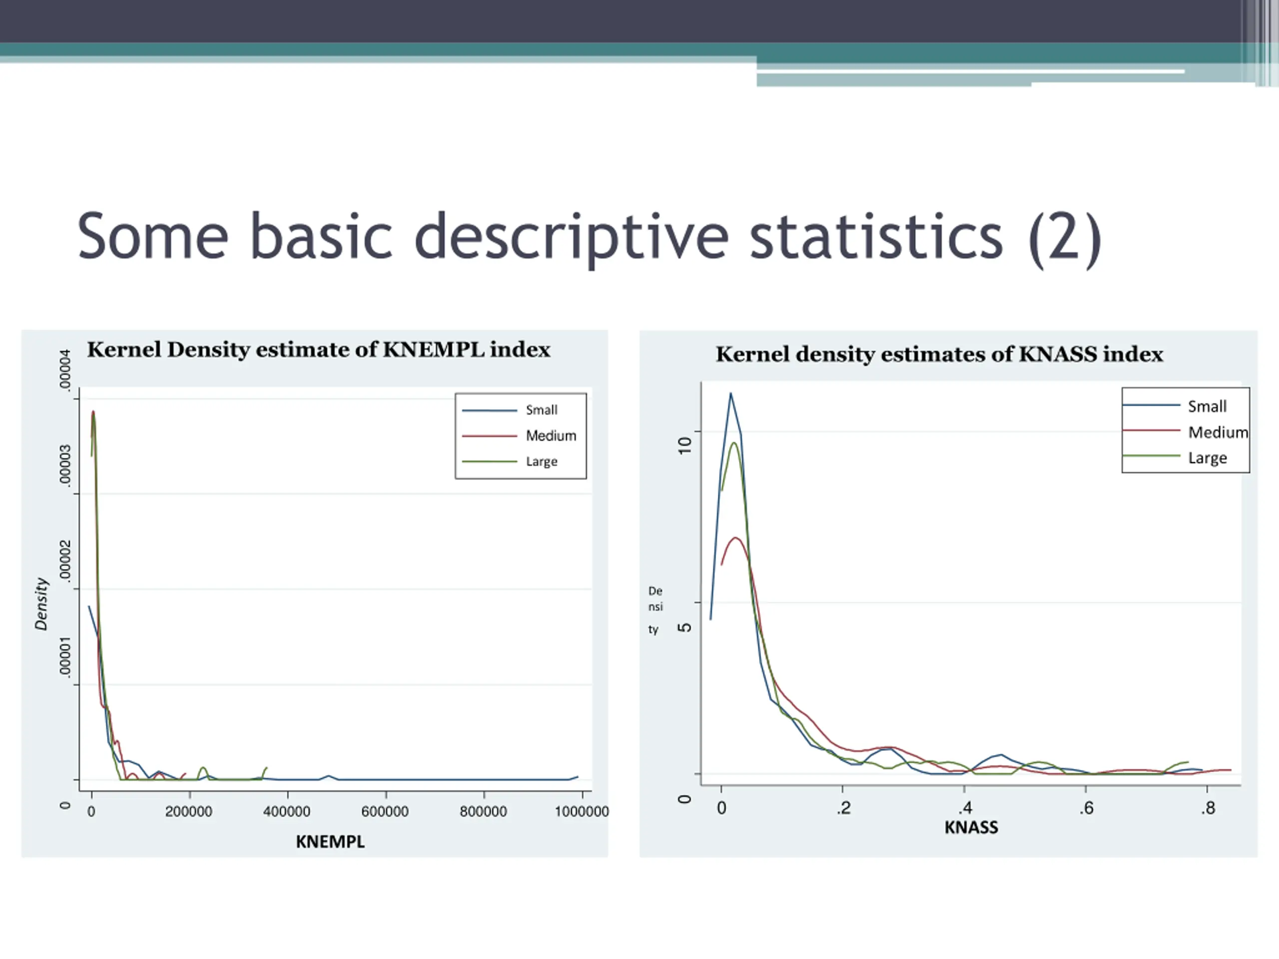
Task: Click the red Medium curve peak in KNASS chart
Action: point(736,538)
